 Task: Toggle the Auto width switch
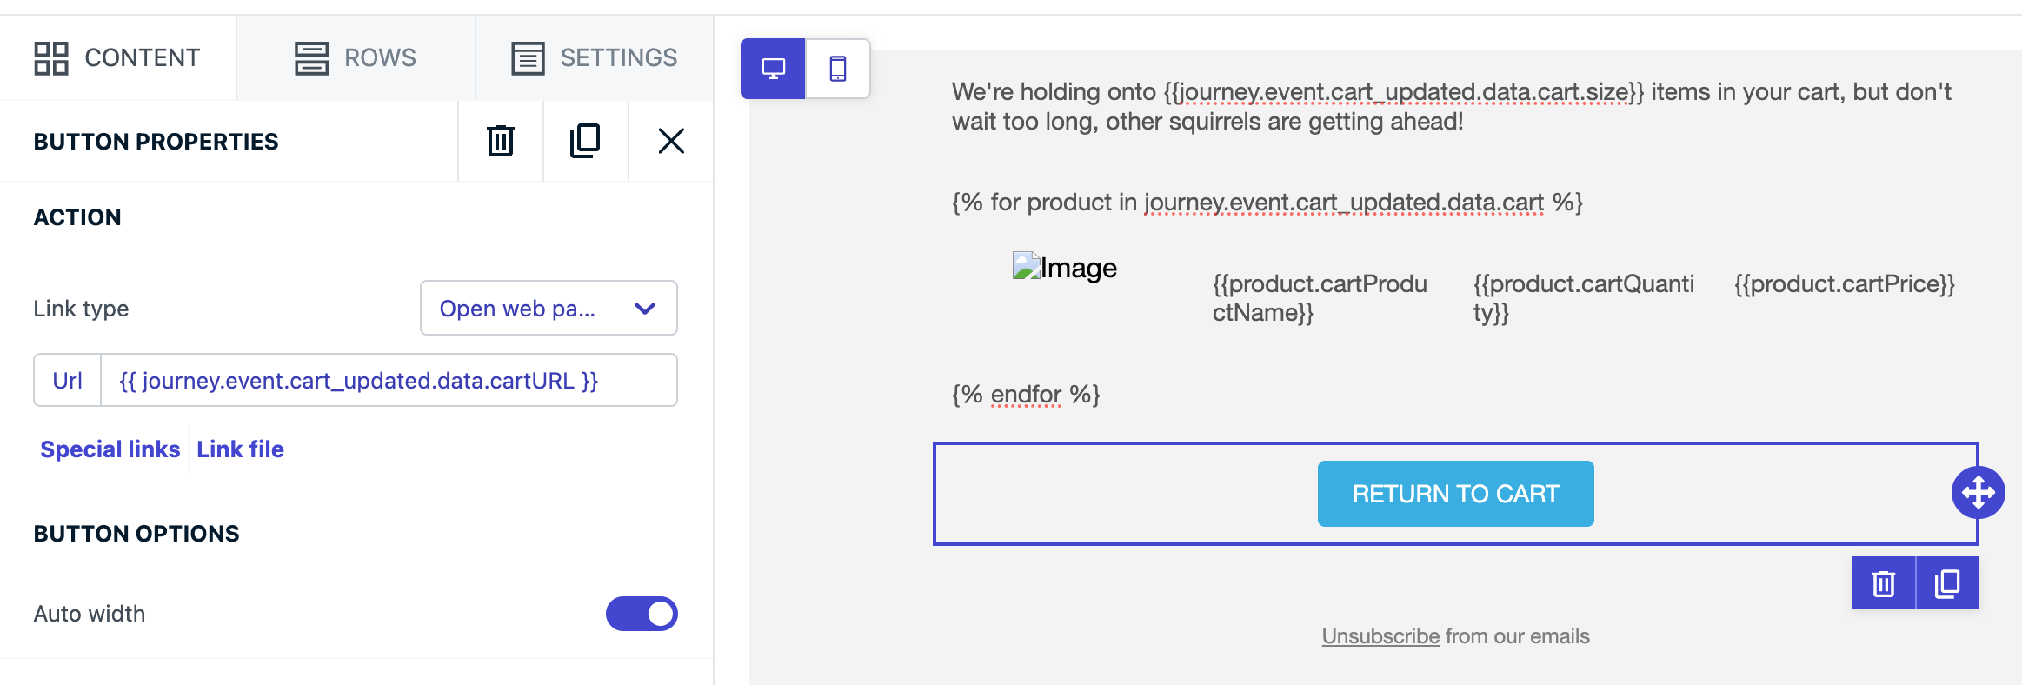(642, 614)
